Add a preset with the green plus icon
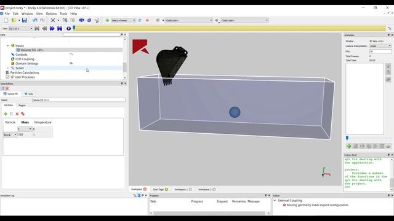The height and width of the screenshot is (221, 394). click(x=107, y=20)
